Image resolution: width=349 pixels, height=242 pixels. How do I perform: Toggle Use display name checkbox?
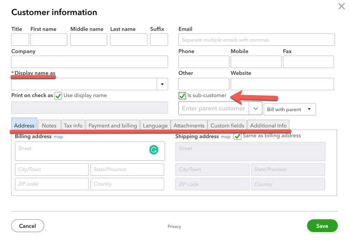58,96
